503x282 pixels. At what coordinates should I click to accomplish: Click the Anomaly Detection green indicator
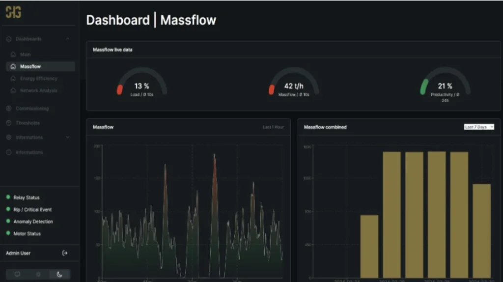point(8,222)
